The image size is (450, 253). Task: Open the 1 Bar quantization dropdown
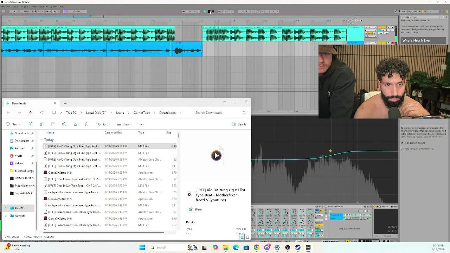(x=55, y=11)
